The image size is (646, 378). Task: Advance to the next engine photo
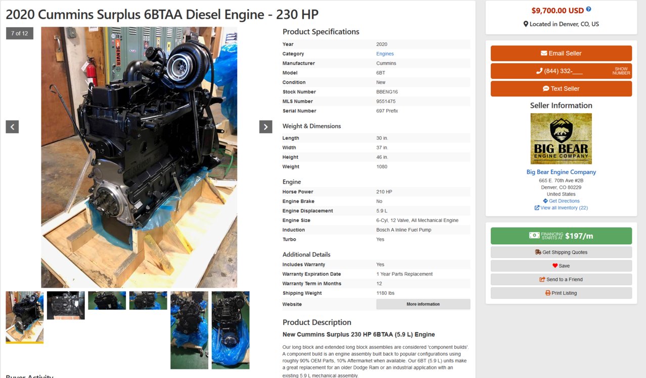coord(266,127)
